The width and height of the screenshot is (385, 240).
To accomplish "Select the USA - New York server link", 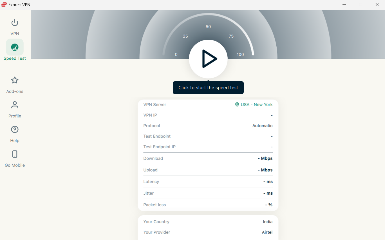I will click(256, 105).
